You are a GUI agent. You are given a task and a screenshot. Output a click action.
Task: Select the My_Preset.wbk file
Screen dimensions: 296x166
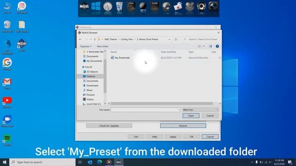tap(120, 58)
